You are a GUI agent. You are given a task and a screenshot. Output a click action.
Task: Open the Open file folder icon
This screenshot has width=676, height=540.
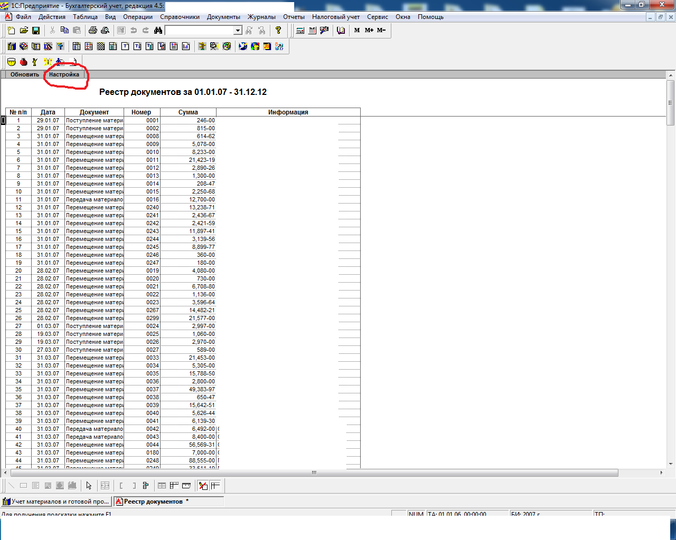(24, 31)
